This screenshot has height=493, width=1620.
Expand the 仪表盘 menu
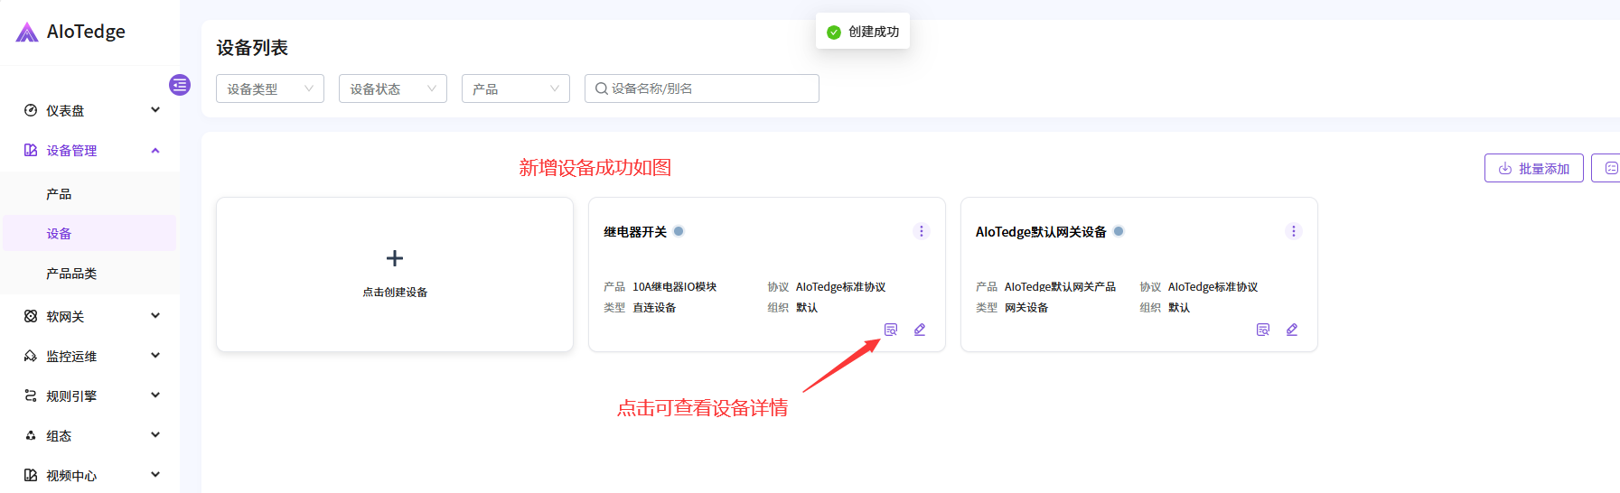(90, 110)
